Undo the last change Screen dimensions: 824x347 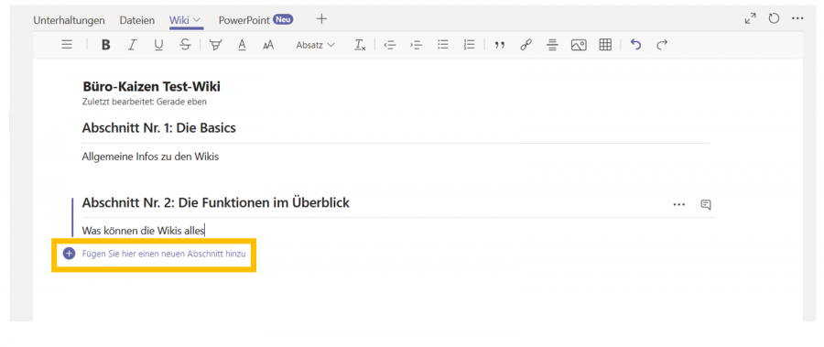tap(636, 45)
